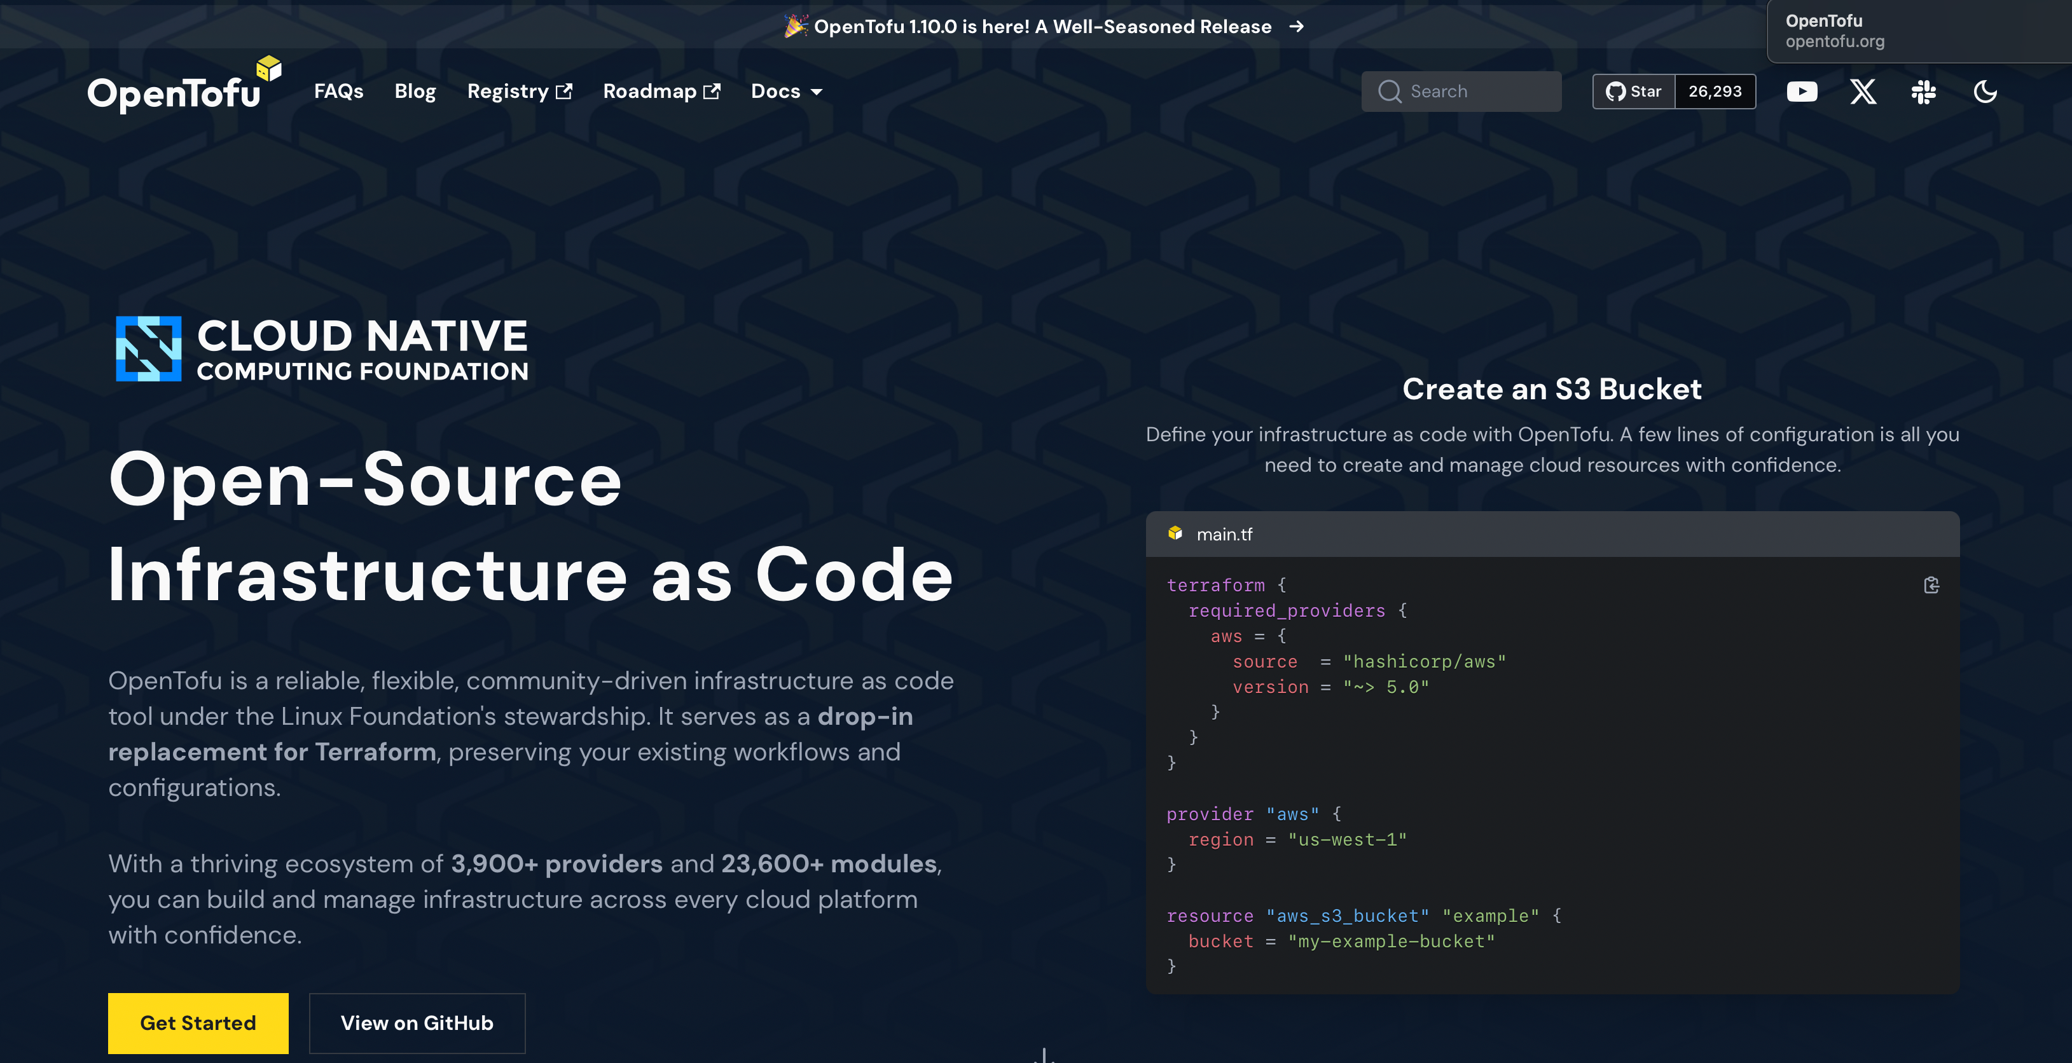The height and width of the screenshot is (1063, 2072).
Task: Click the View on GitHub button
Action: tap(417, 1023)
